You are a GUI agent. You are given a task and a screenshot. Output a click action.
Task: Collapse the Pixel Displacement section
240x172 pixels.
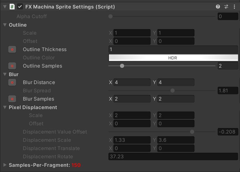click(x=5, y=107)
